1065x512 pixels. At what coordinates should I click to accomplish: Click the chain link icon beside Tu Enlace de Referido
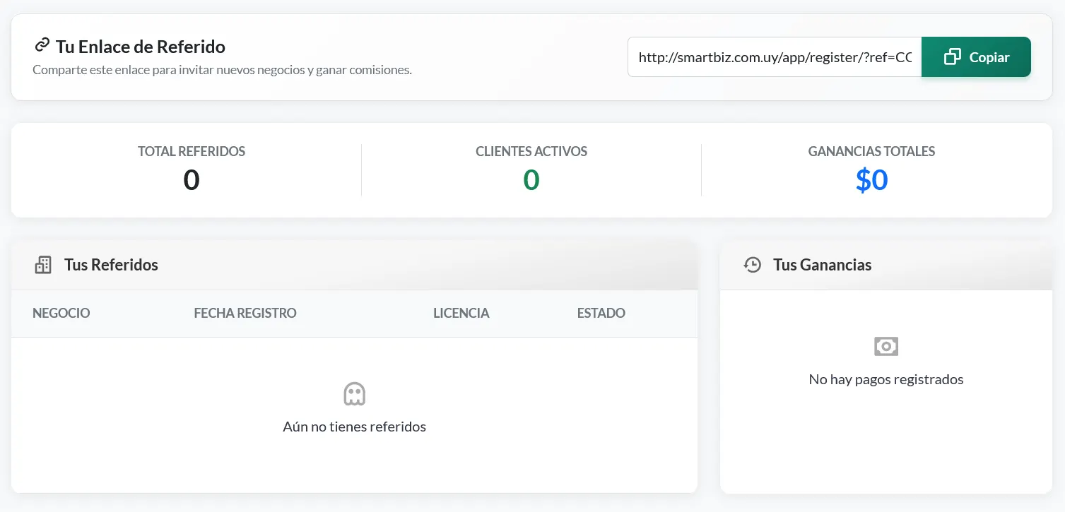(x=42, y=46)
